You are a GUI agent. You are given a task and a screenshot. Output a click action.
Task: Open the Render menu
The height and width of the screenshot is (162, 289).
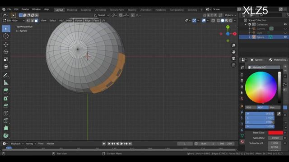click(25, 9)
